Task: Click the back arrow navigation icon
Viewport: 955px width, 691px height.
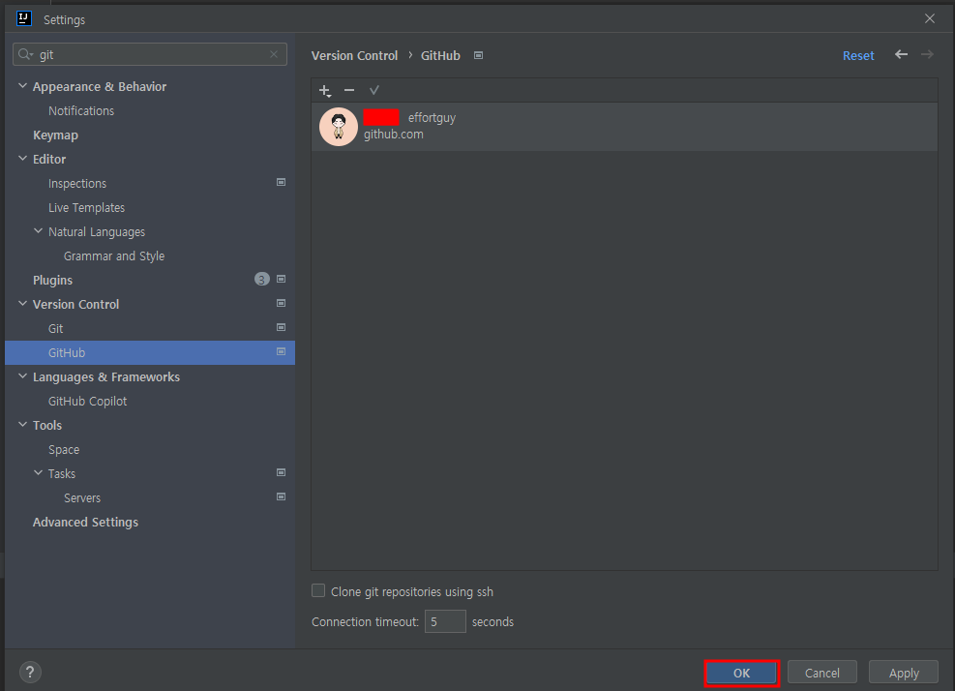Action: click(x=902, y=55)
